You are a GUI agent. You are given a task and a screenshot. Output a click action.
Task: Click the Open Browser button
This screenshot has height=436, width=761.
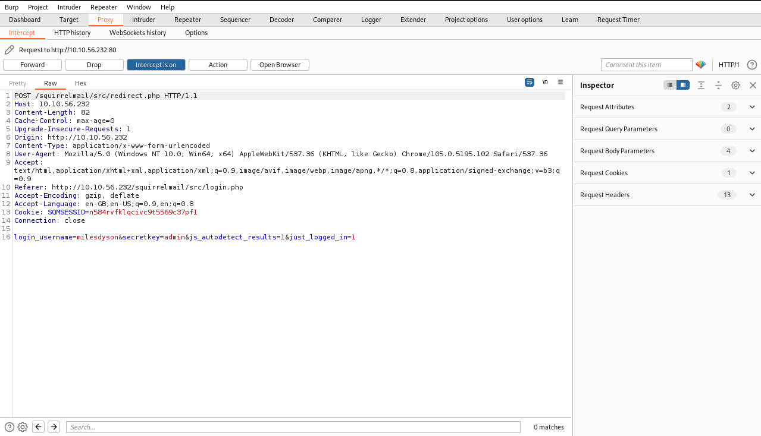click(280, 65)
